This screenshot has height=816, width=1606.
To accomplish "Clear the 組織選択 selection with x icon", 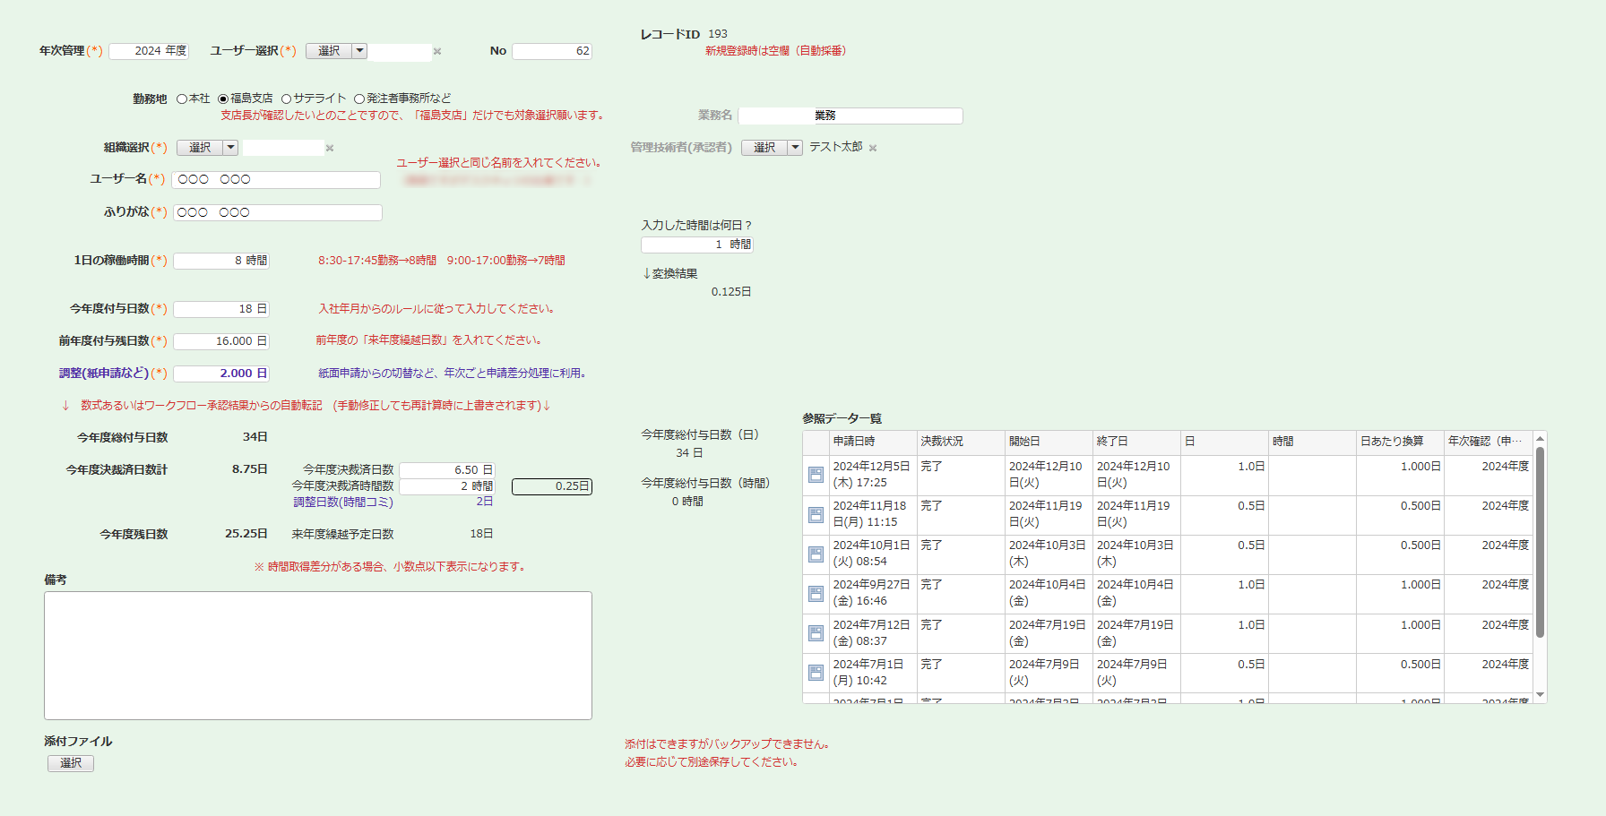I will 330,149.
